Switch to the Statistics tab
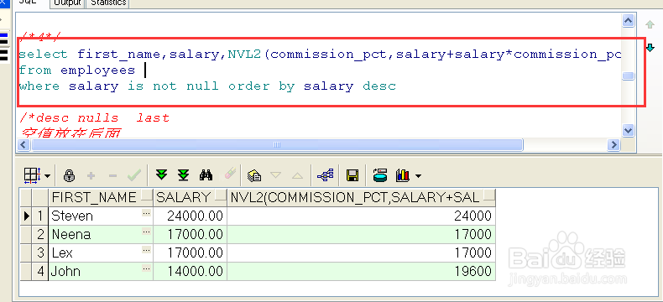The height and width of the screenshot is (302, 663). pos(107,3)
